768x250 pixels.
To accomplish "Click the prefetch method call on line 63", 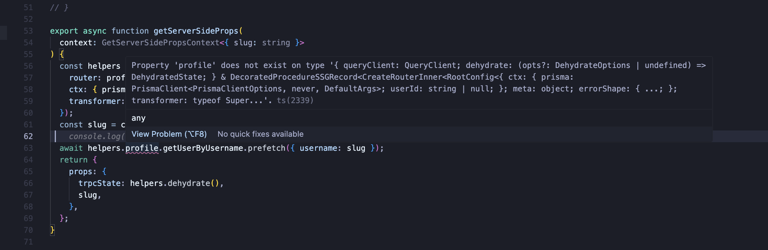I will click(266, 148).
